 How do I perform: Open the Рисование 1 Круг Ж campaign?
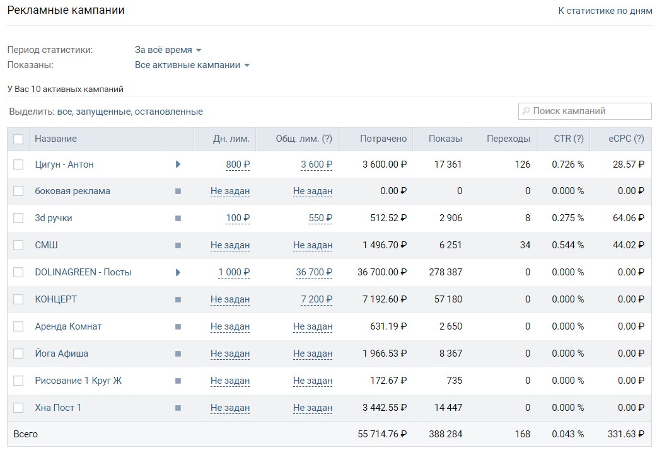tap(78, 381)
